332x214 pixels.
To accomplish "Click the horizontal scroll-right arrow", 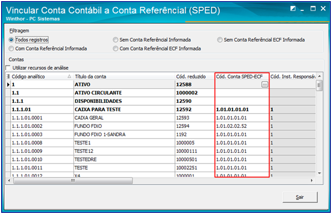I will pyautogui.click(x=312, y=180).
